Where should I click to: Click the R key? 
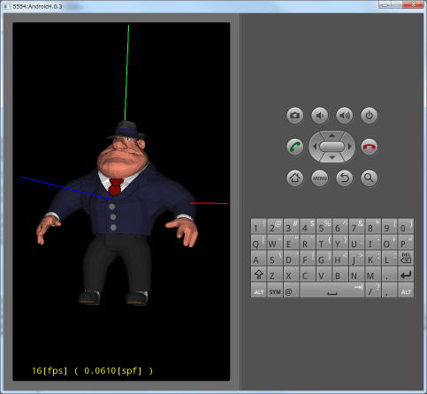click(x=308, y=242)
